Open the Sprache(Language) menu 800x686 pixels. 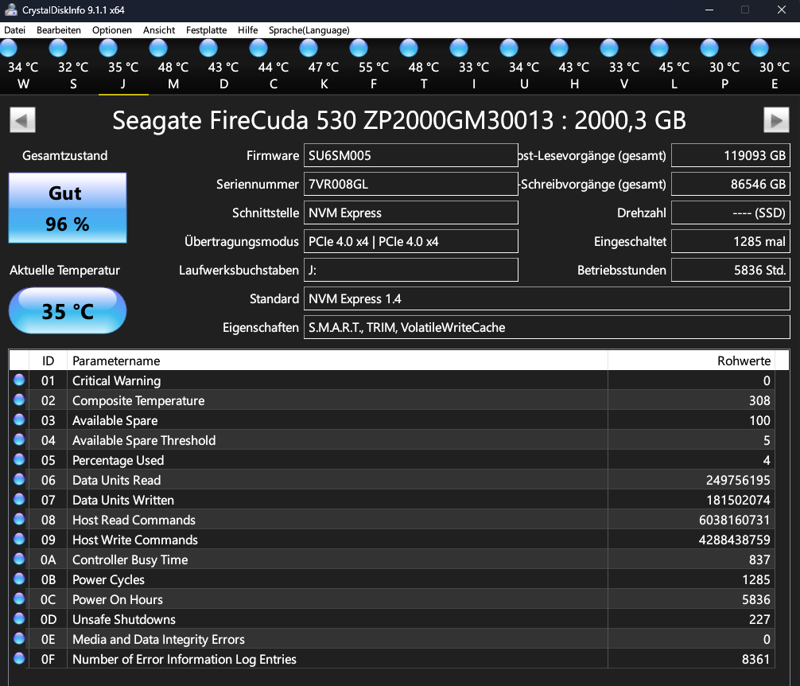coord(309,30)
